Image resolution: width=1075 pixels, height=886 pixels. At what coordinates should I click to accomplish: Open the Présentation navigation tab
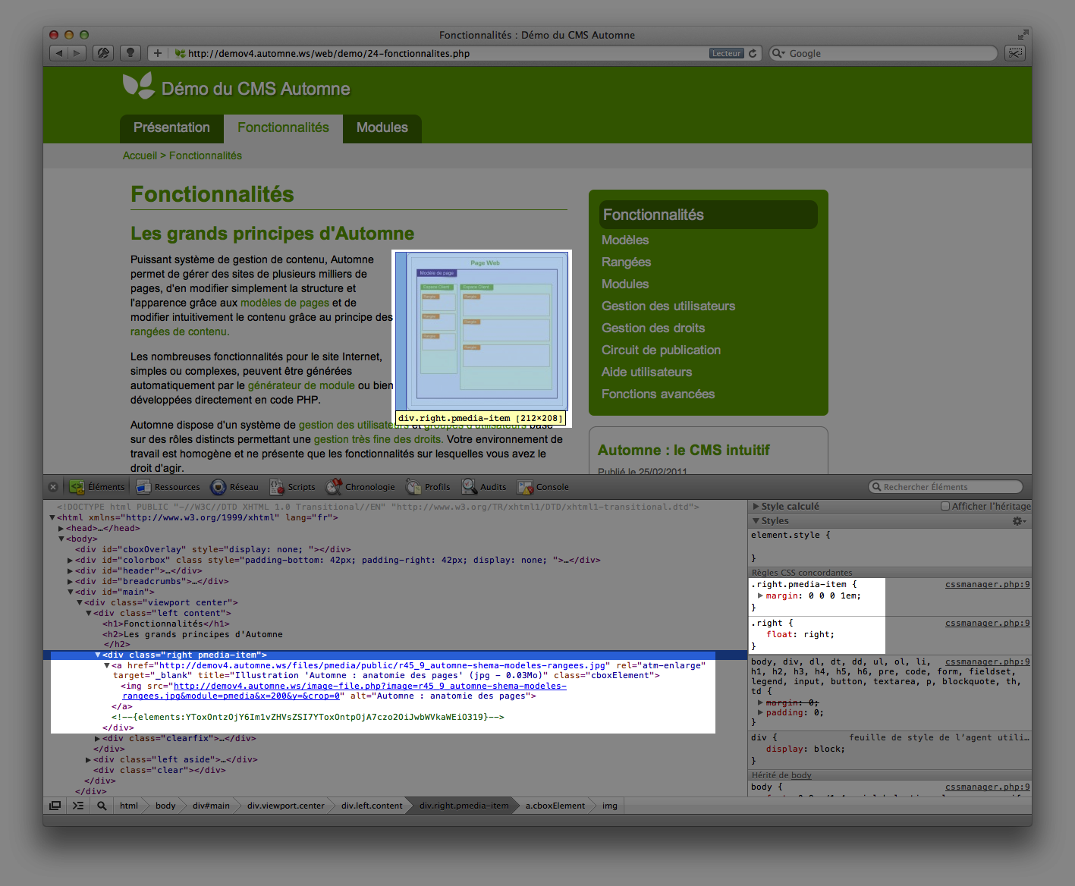point(171,127)
